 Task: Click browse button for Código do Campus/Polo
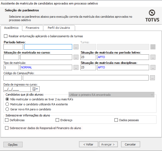(x=152, y=78)
